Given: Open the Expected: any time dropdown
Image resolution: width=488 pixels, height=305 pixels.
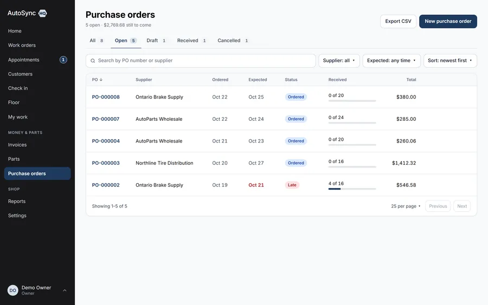Looking at the screenshot, I should click(391, 61).
